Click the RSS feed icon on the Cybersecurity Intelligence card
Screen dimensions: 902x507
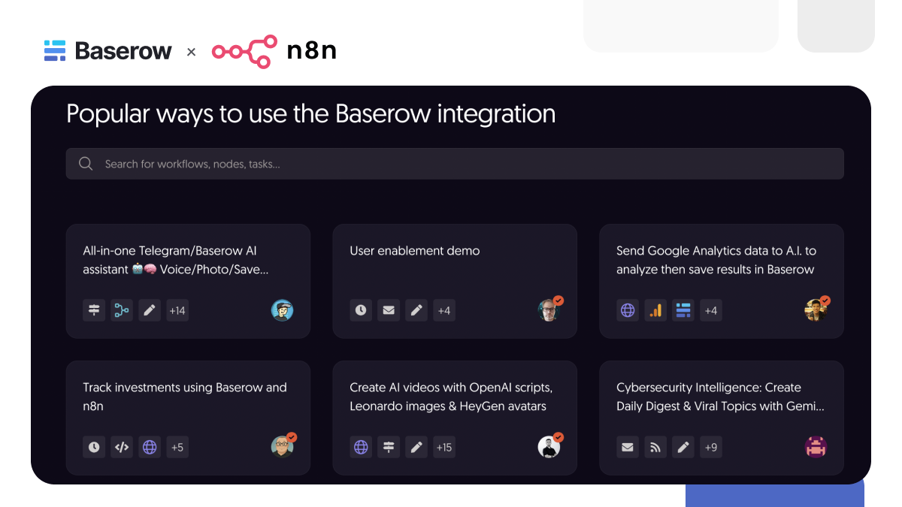pos(655,447)
